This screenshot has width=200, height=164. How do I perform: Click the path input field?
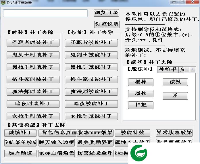(x=45, y=13)
